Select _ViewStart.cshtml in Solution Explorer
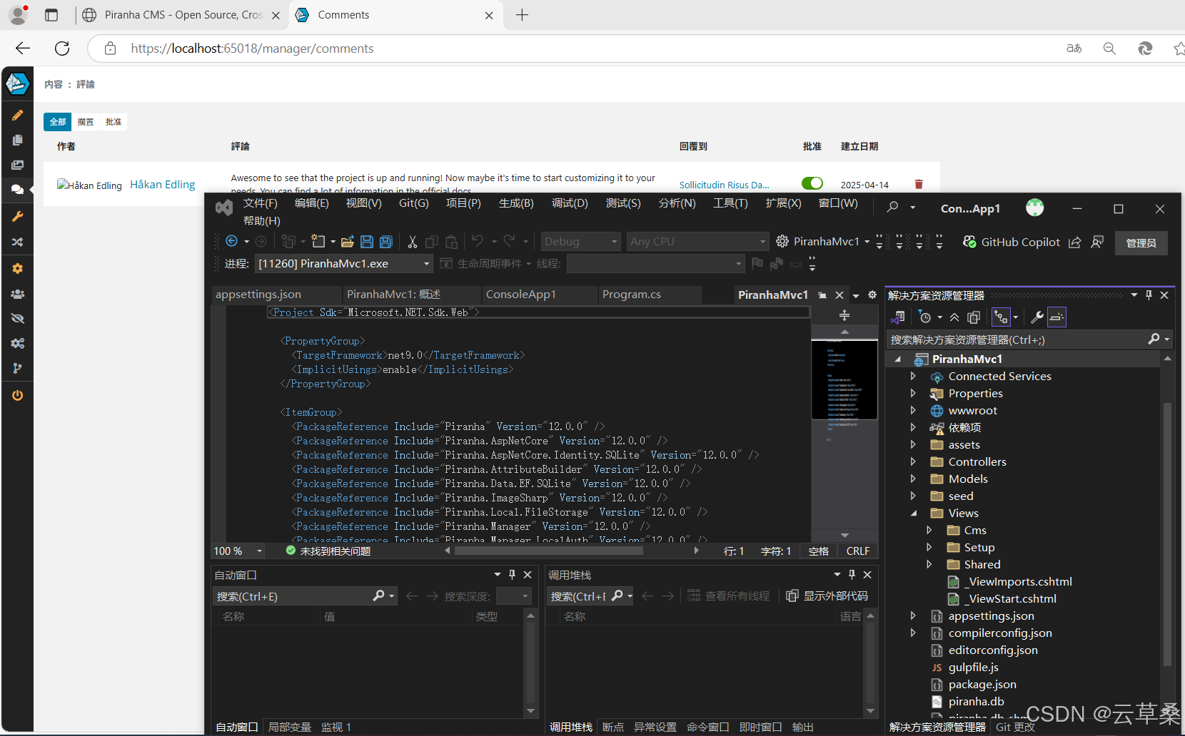Image resolution: width=1185 pixels, height=736 pixels. click(x=1010, y=598)
